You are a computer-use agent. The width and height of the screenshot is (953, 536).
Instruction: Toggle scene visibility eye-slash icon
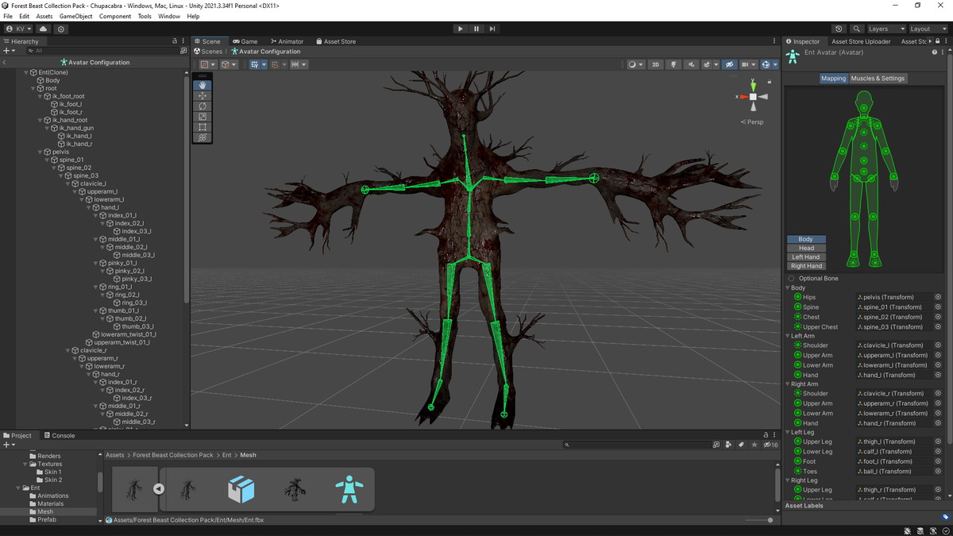pos(729,64)
